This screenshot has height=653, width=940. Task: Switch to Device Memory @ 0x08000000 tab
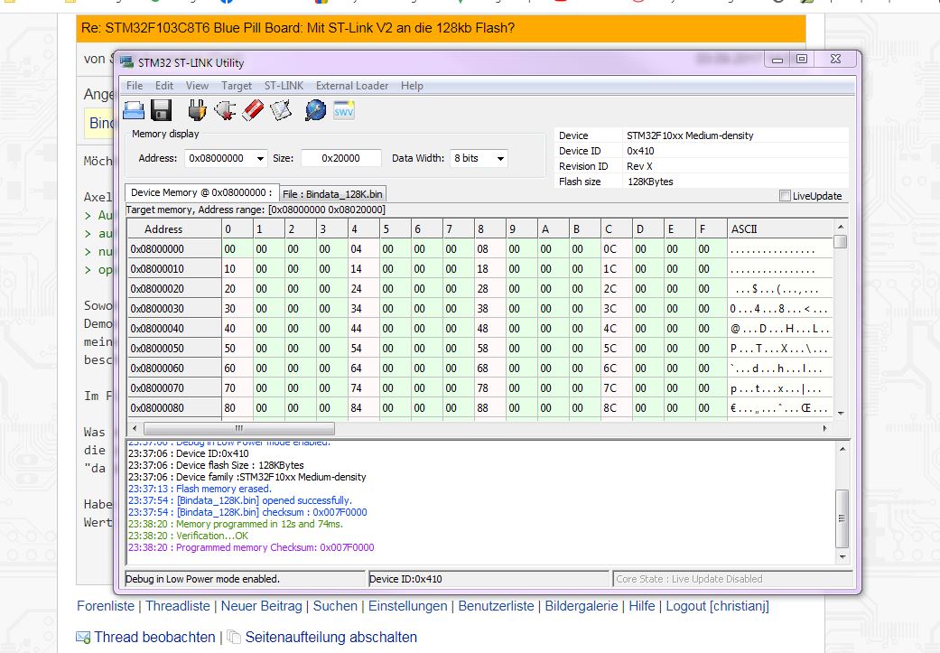(x=201, y=192)
